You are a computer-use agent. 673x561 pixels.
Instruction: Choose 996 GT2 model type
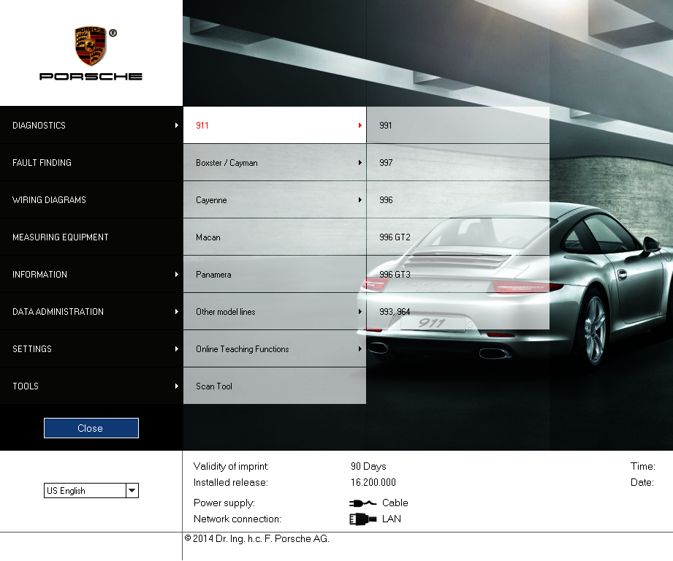(x=458, y=237)
